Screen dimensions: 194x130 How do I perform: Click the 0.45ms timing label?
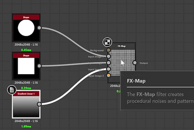26,50
